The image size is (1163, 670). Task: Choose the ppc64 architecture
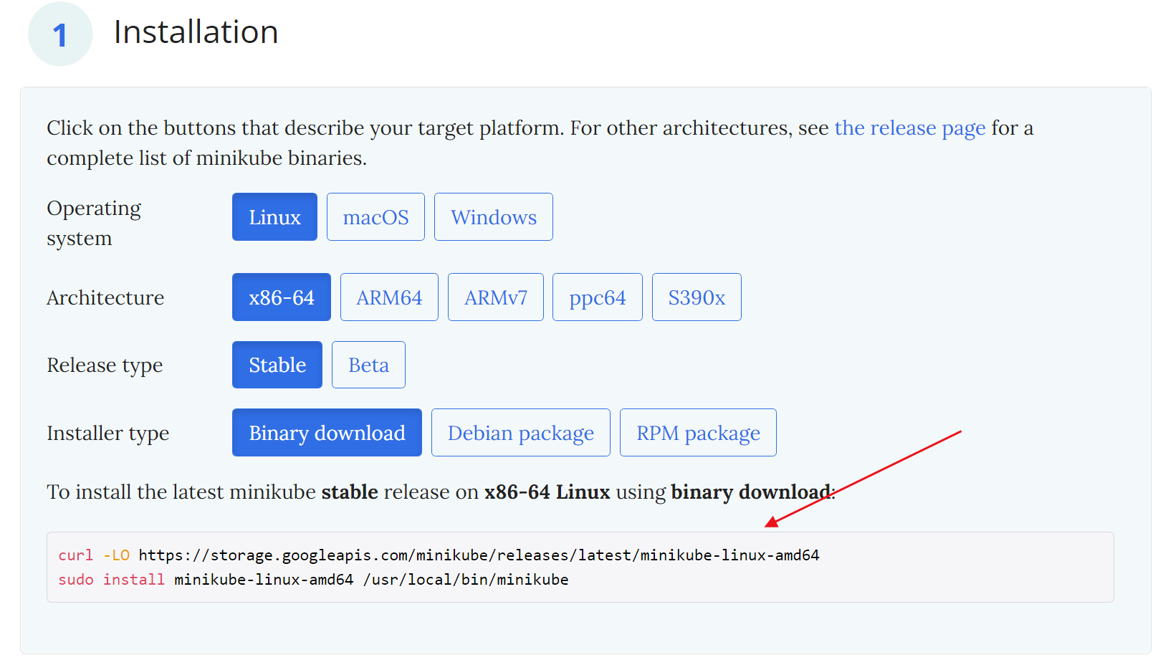[597, 297]
